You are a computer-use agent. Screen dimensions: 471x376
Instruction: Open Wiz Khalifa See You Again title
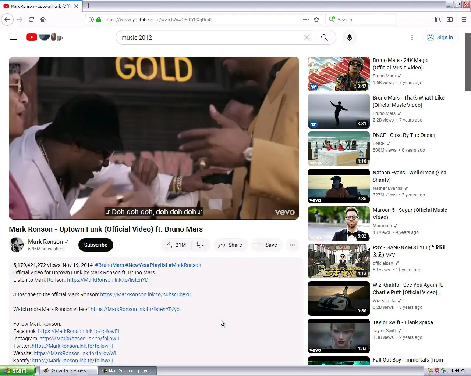(x=408, y=289)
